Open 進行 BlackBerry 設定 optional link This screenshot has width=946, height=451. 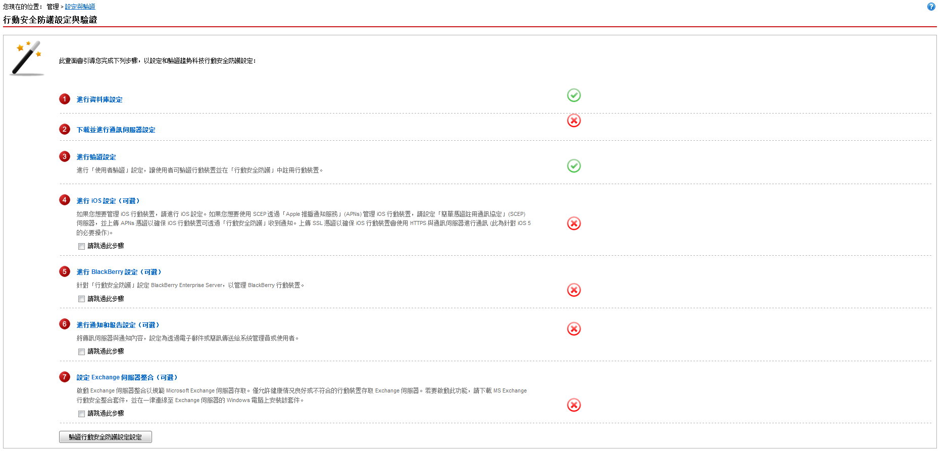119,272
